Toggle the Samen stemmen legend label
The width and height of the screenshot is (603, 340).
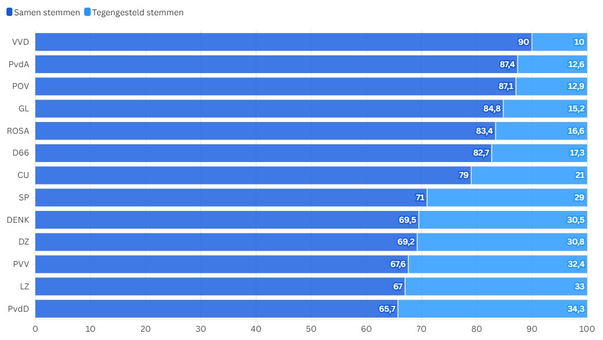47,12
